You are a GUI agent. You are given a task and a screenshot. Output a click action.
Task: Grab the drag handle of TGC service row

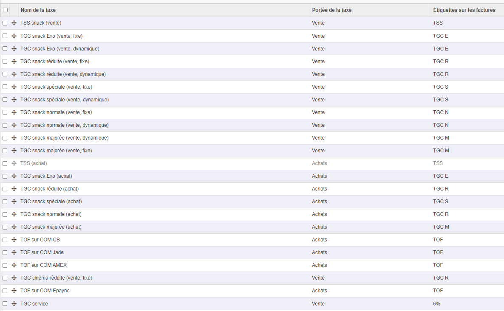14,303
